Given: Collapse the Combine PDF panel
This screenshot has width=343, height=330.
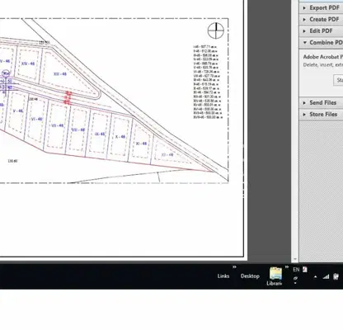Looking at the screenshot, I should point(321,42).
